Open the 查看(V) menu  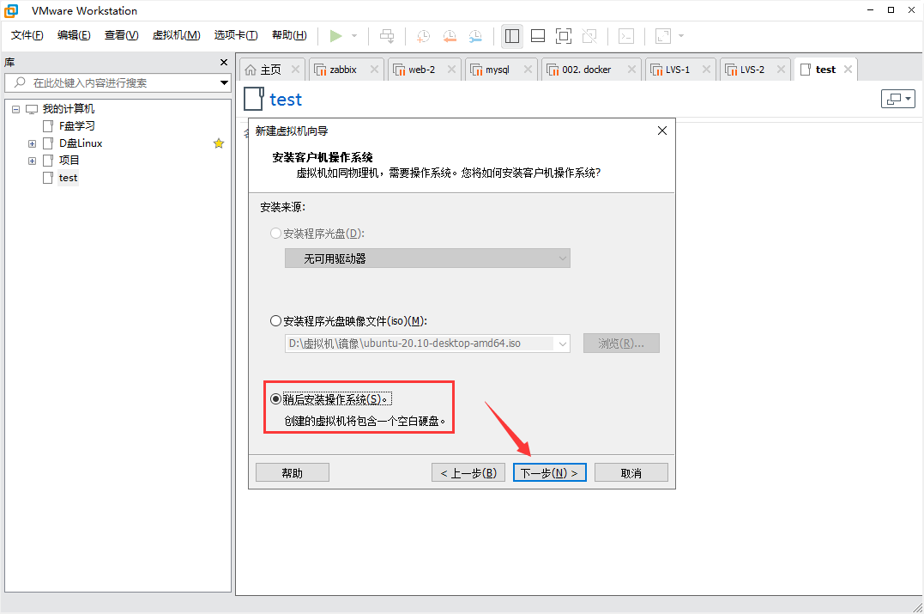click(121, 35)
